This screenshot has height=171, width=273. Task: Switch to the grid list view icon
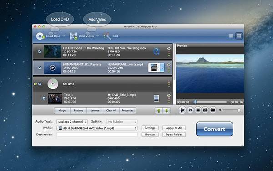pyautogui.click(x=231, y=36)
